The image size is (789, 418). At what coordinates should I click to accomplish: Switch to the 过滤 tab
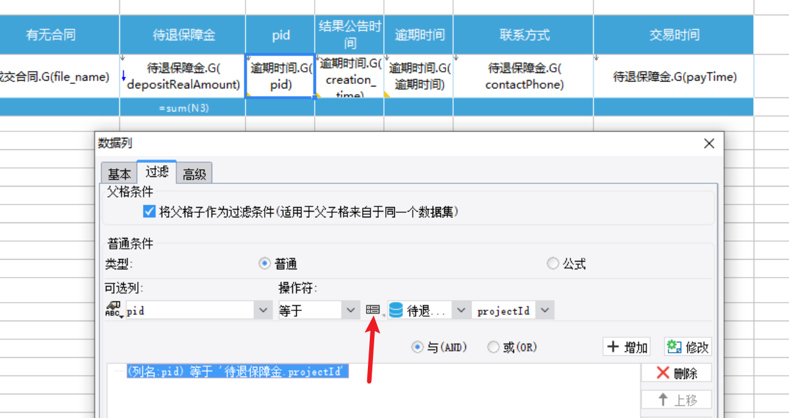[x=157, y=172]
